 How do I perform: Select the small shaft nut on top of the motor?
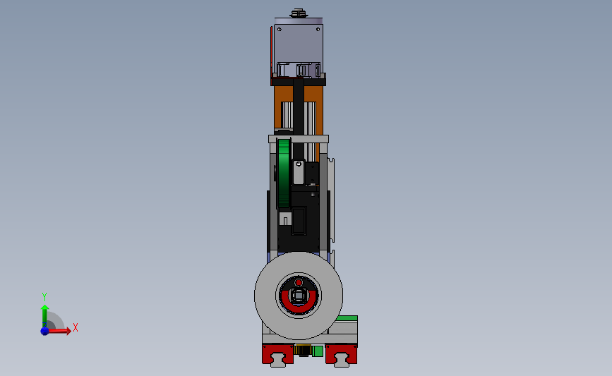(x=299, y=13)
